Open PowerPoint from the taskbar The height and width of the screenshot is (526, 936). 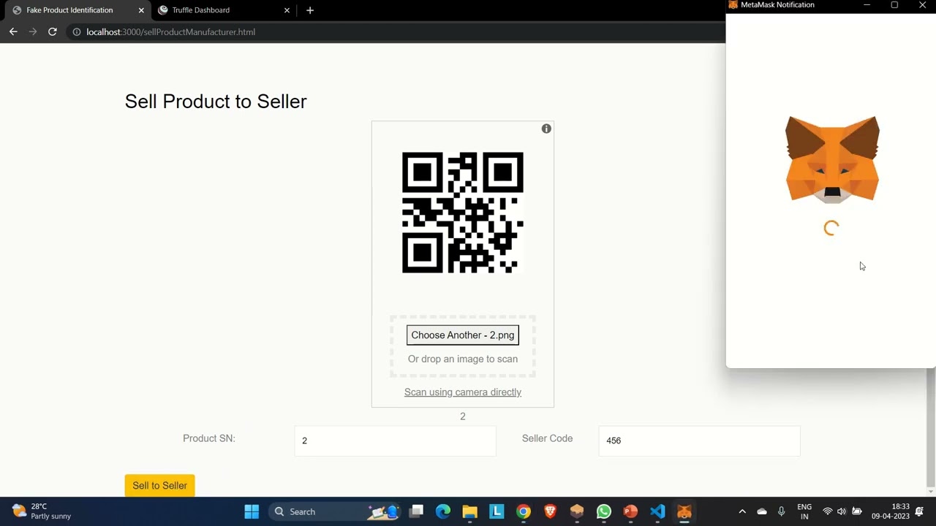630,511
